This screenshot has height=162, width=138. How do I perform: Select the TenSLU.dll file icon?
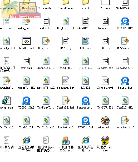click(105, 101)
